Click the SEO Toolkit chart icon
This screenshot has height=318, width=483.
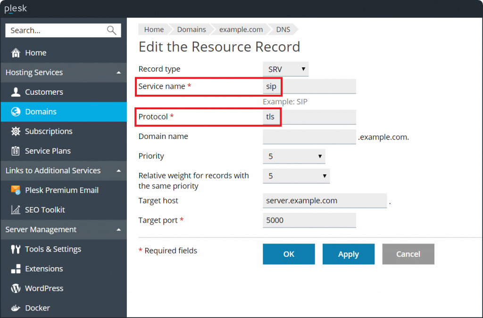16,210
